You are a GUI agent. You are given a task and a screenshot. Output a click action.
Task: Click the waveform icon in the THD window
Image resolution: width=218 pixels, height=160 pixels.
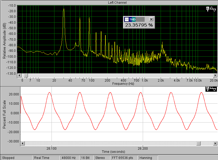coord(126,19)
